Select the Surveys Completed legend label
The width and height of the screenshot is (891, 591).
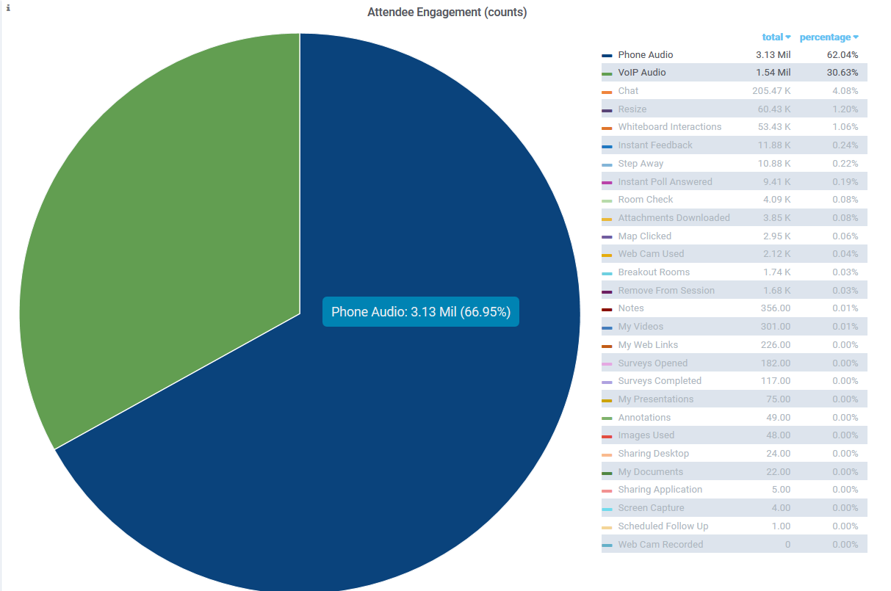659,381
